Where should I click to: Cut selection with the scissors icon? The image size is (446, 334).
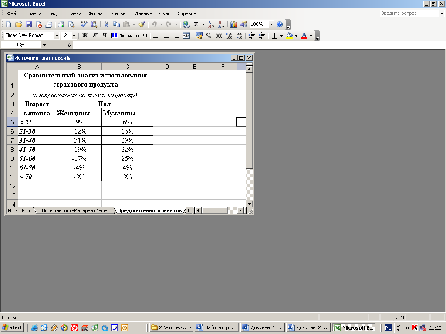coord(106,24)
